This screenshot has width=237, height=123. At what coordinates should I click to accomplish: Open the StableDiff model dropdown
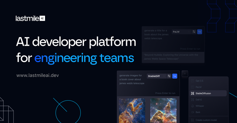(x=156, y=76)
